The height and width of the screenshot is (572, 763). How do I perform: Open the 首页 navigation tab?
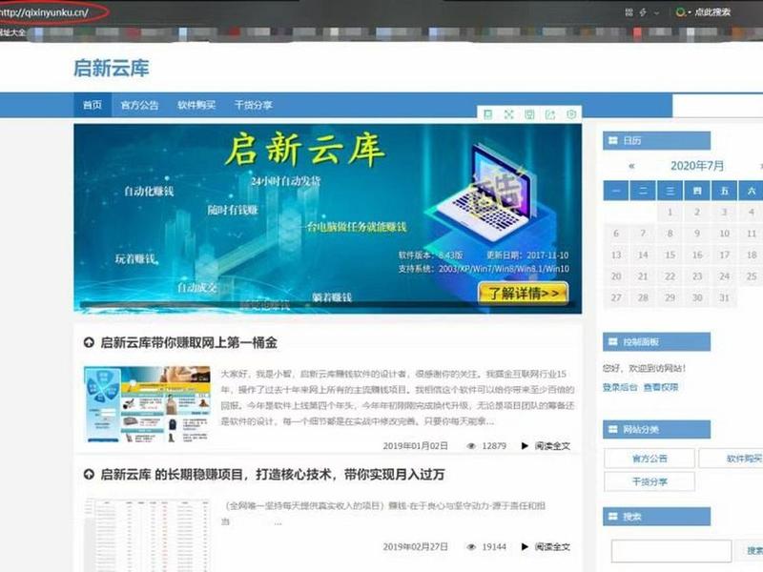[93, 105]
